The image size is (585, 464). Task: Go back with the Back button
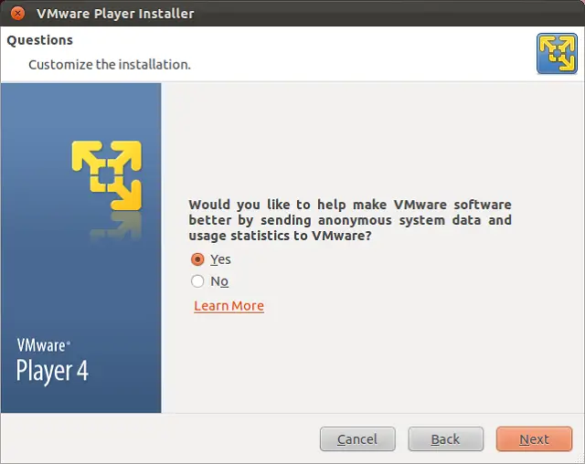click(445, 439)
